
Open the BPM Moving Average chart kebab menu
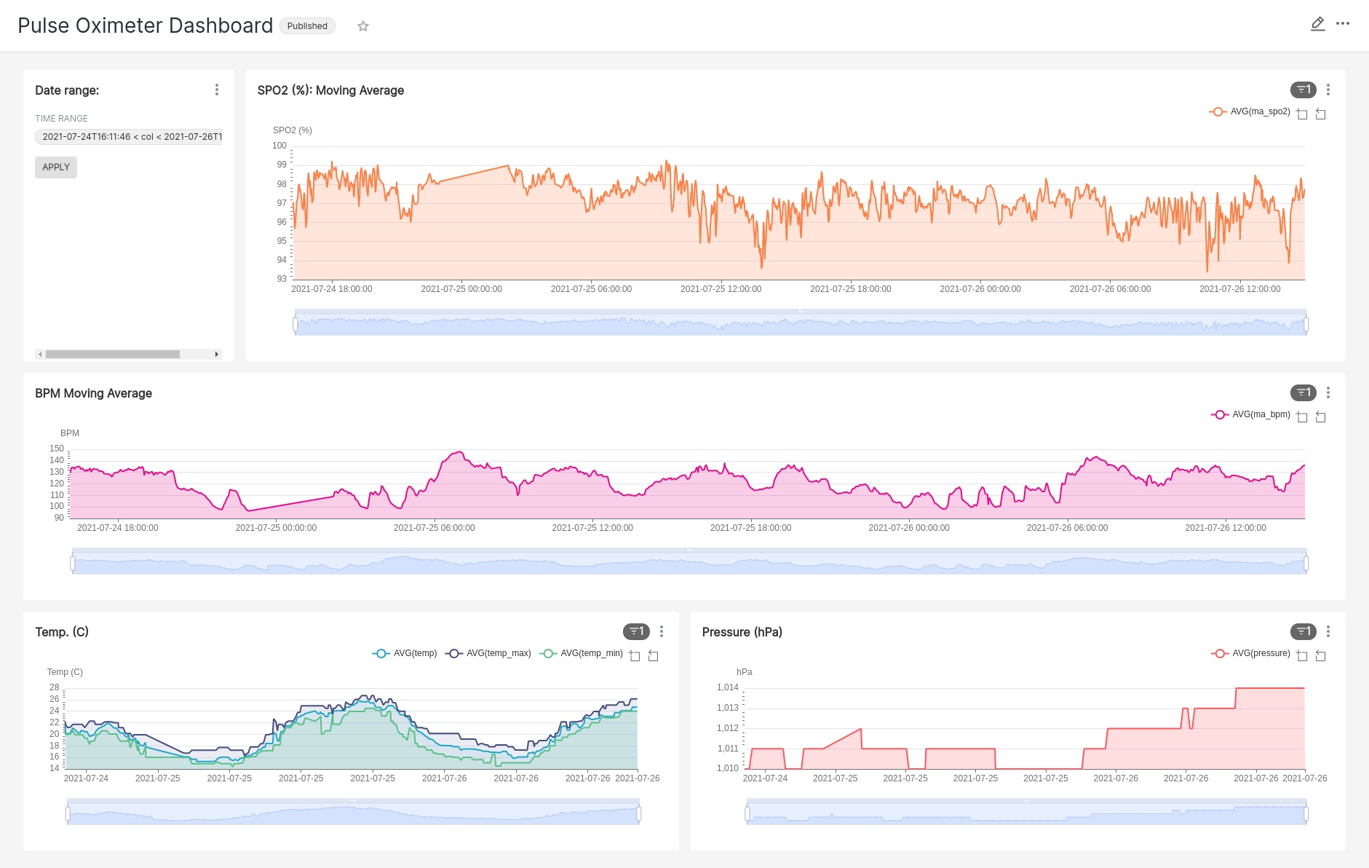(x=1328, y=392)
